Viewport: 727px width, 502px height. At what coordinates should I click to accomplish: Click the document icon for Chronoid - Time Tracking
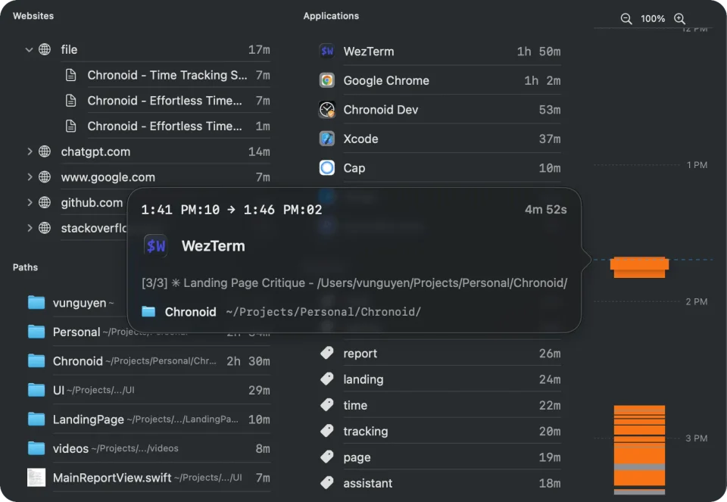[71, 75]
